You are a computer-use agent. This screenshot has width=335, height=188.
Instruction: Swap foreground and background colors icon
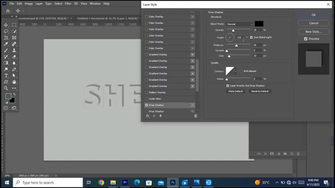(14, 94)
